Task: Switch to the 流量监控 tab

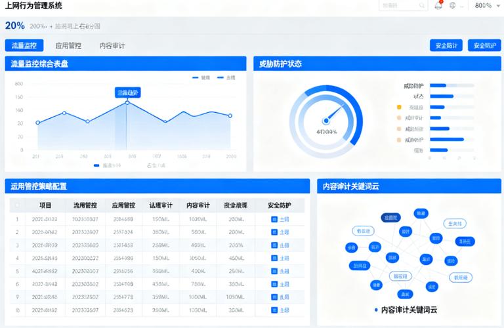Action: pos(24,46)
